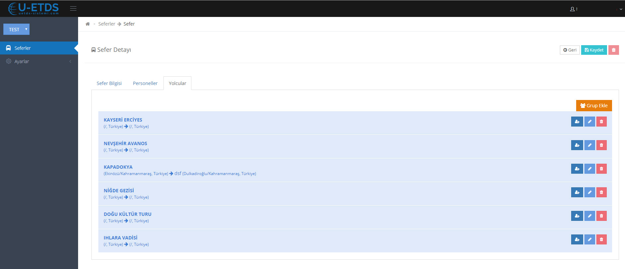This screenshot has width=625, height=269.
Task: Delete the KAPADOKYA group
Action: tap(601, 169)
